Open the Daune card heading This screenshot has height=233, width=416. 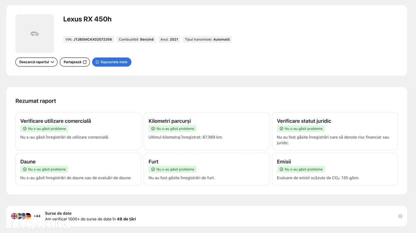pyautogui.click(x=28, y=162)
